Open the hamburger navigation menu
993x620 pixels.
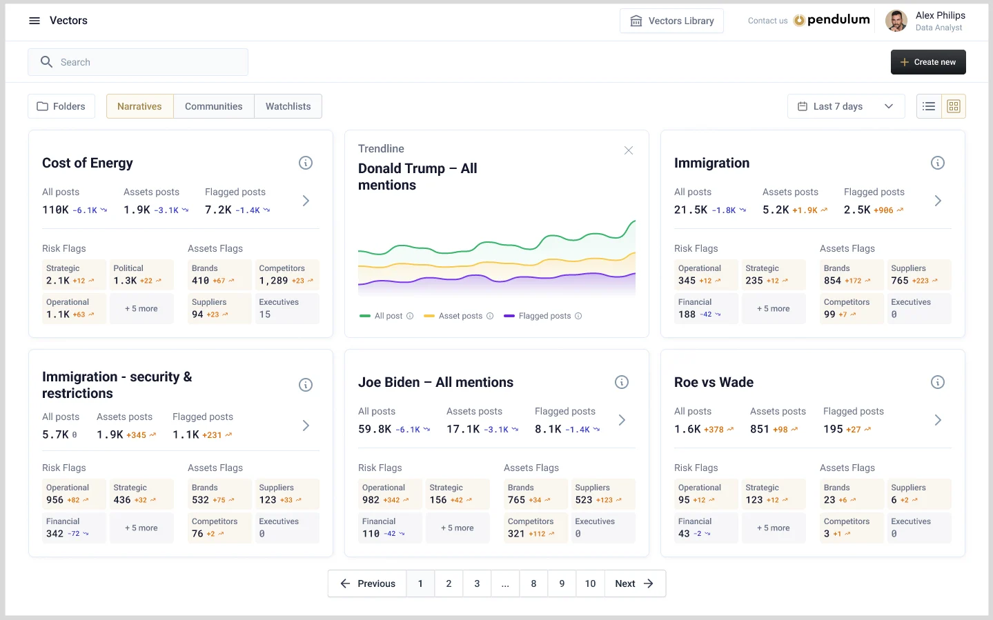tap(35, 20)
